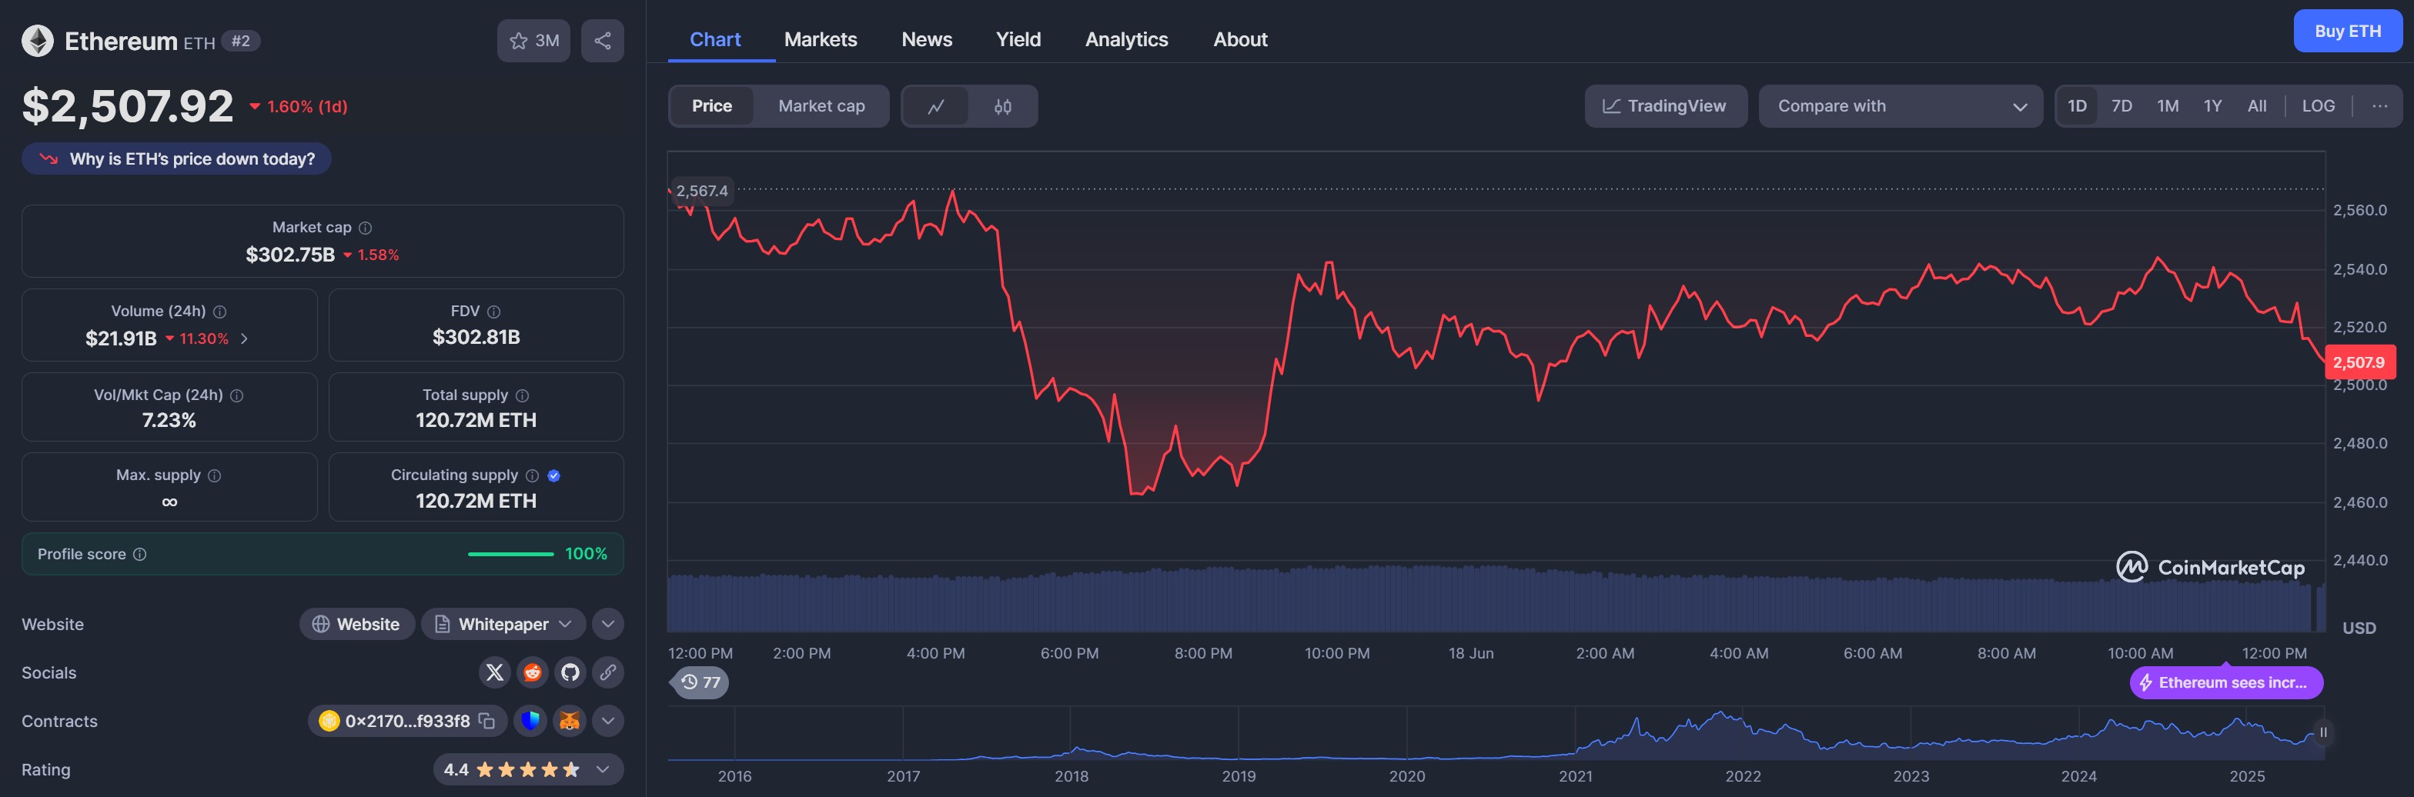This screenshot has height=797, width=2414.
Task: Open Ethereum sees incr... news pill
Action: [x=2225, y=682]
